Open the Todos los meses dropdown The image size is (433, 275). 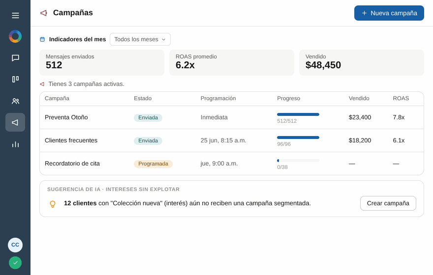(x=140, y=39)
